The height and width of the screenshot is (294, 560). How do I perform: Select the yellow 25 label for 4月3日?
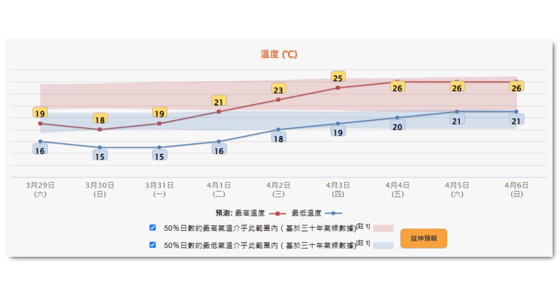(x=338, y=78)
